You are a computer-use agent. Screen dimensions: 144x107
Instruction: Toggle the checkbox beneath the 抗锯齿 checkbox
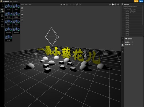coord(132,45)
